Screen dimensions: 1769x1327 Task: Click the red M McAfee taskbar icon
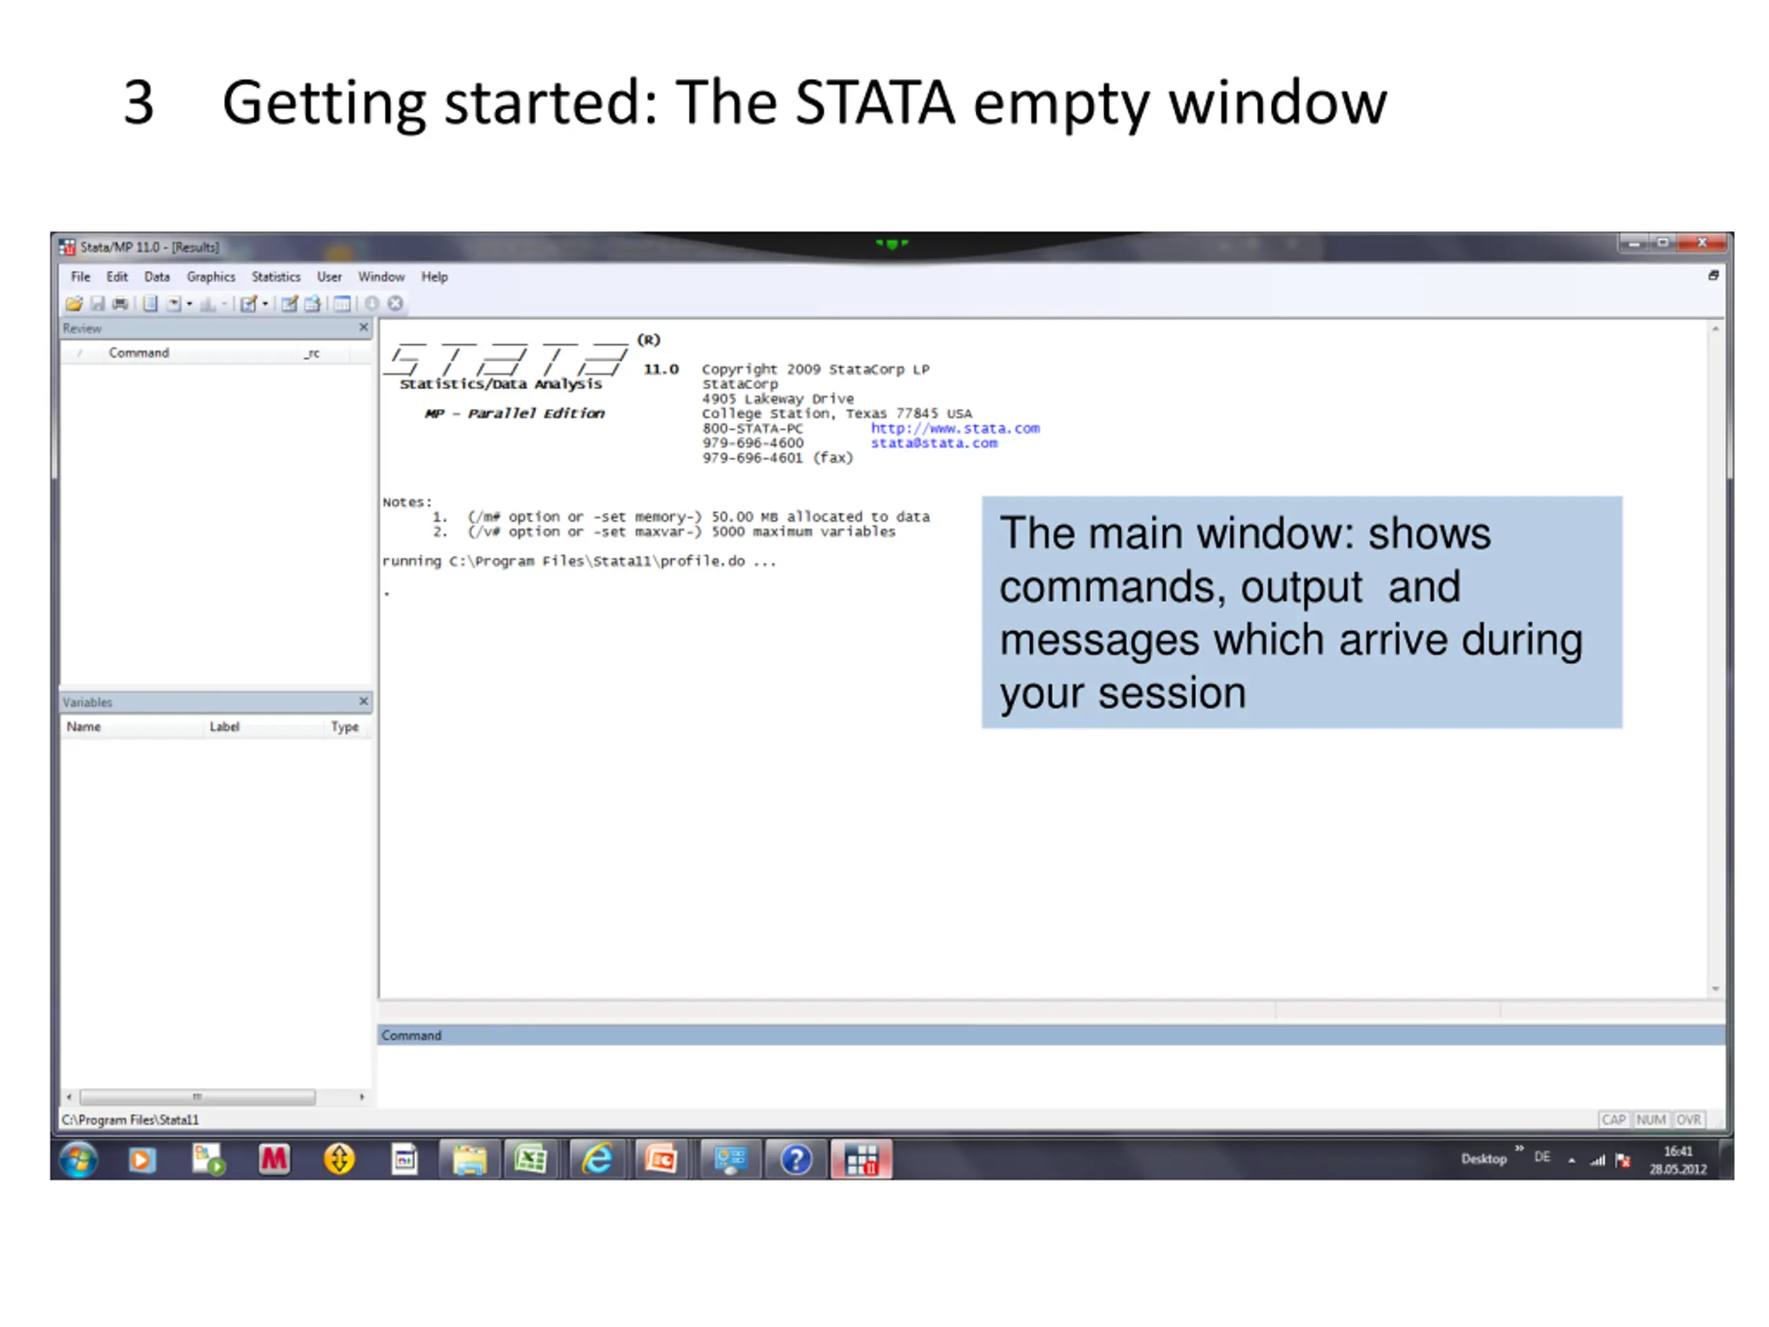coord(274,1160)
